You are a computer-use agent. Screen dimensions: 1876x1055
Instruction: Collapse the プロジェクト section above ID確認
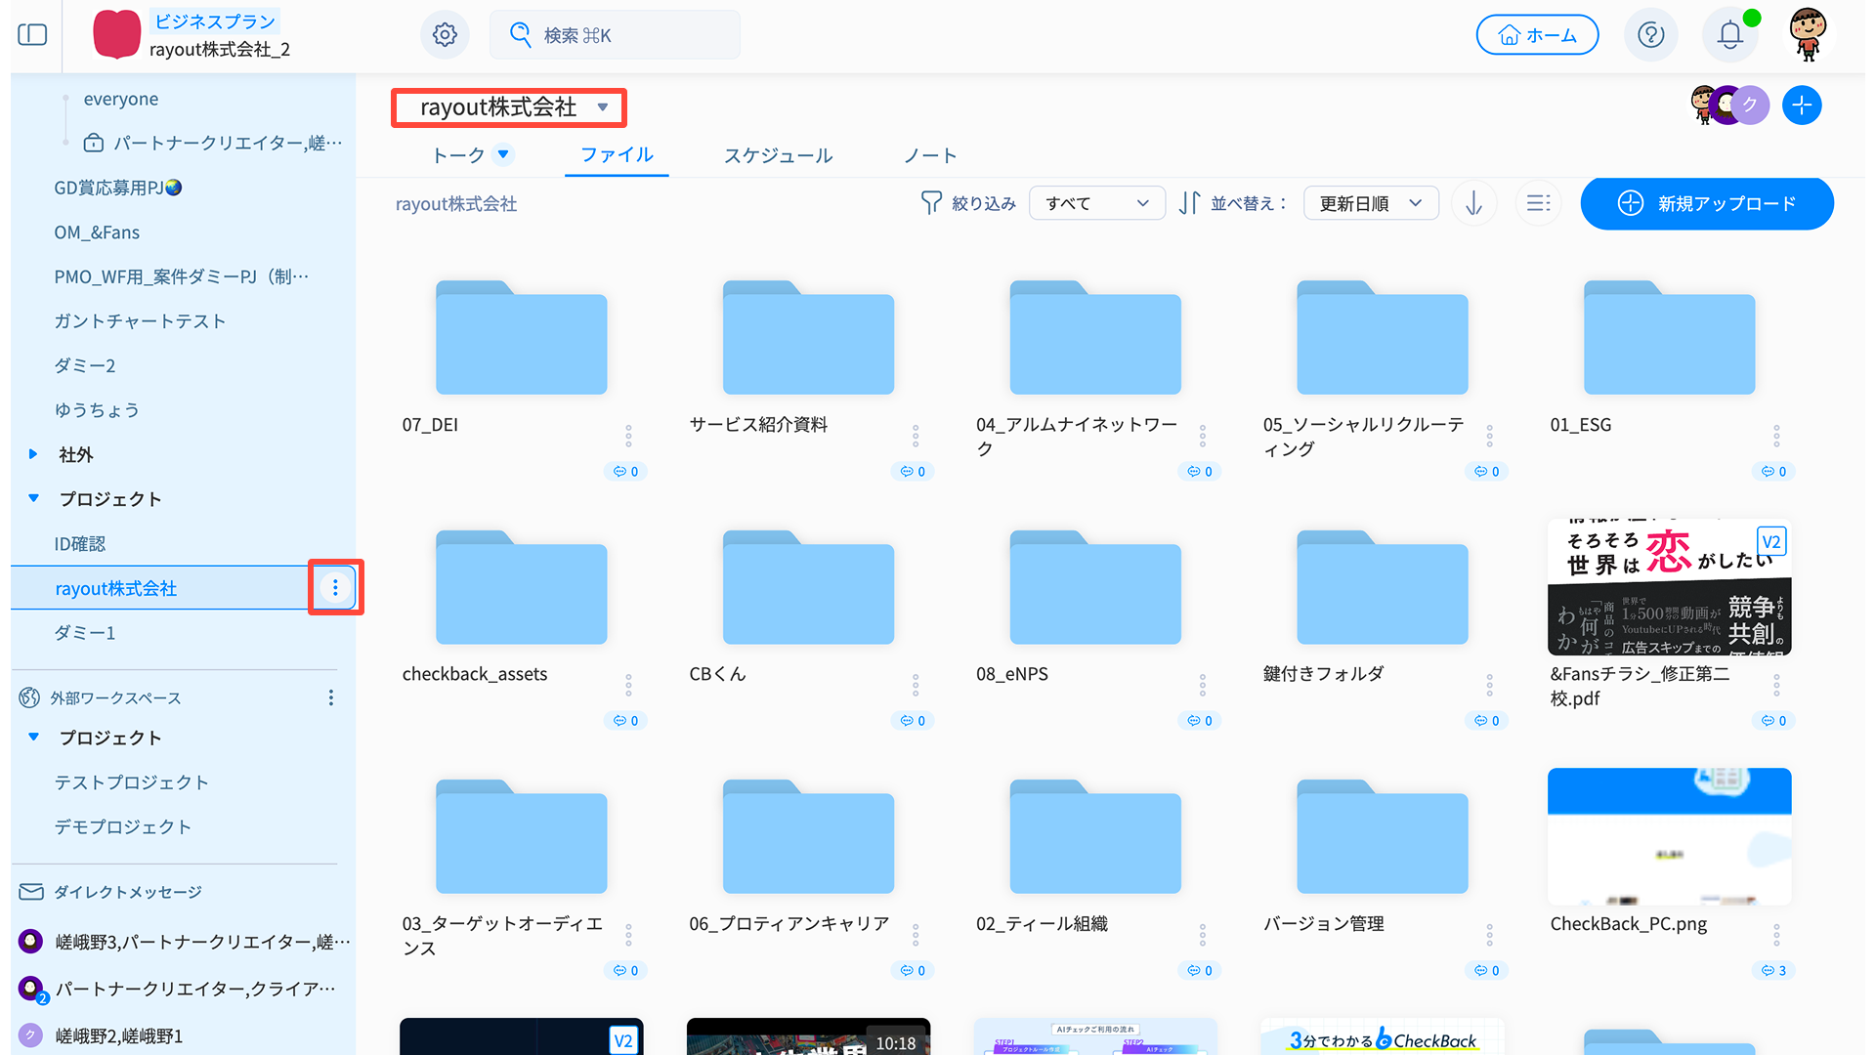33,498
